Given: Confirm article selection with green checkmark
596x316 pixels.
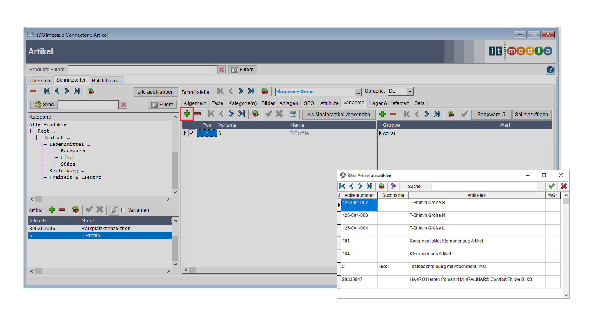Looking at the screenshot, I should pyautogui.click(x=552, y=187).
